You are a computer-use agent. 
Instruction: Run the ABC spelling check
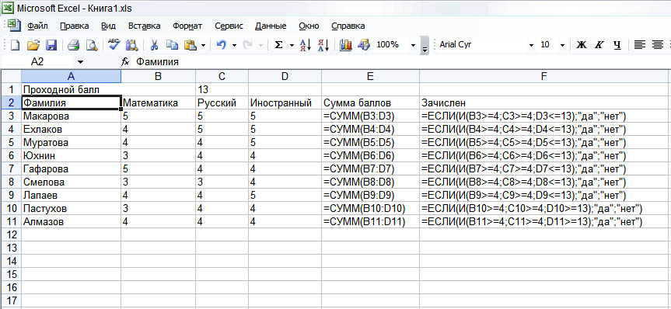[114, 44]
